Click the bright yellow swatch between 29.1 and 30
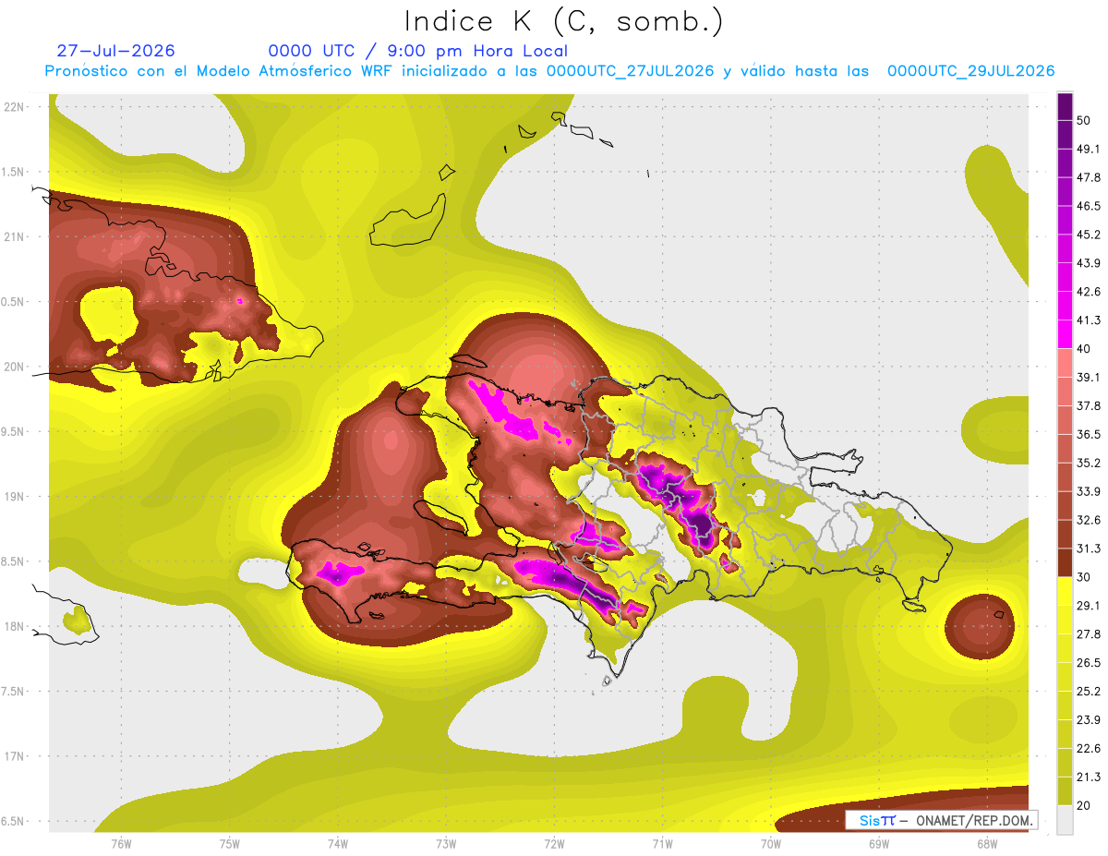 (1065, 591)
